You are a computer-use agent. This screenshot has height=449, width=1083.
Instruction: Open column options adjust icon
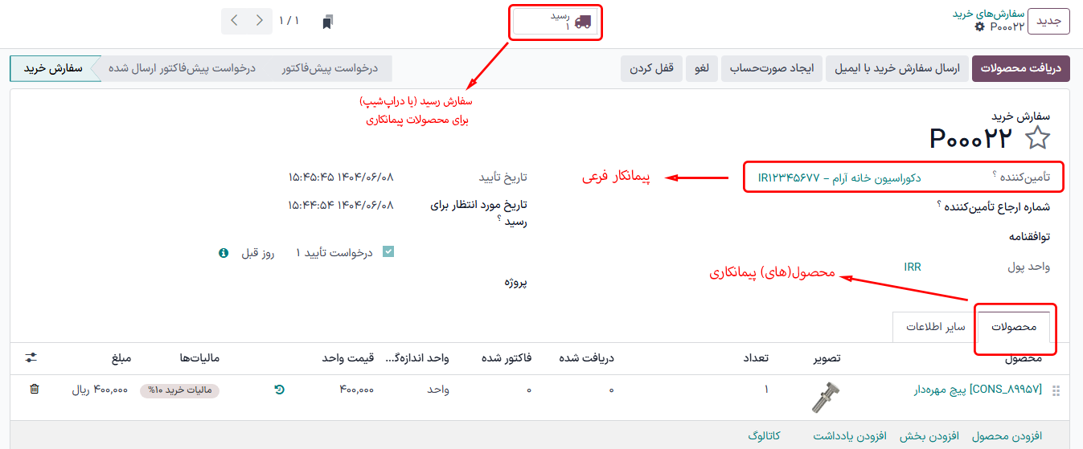[x=31, y=357]
